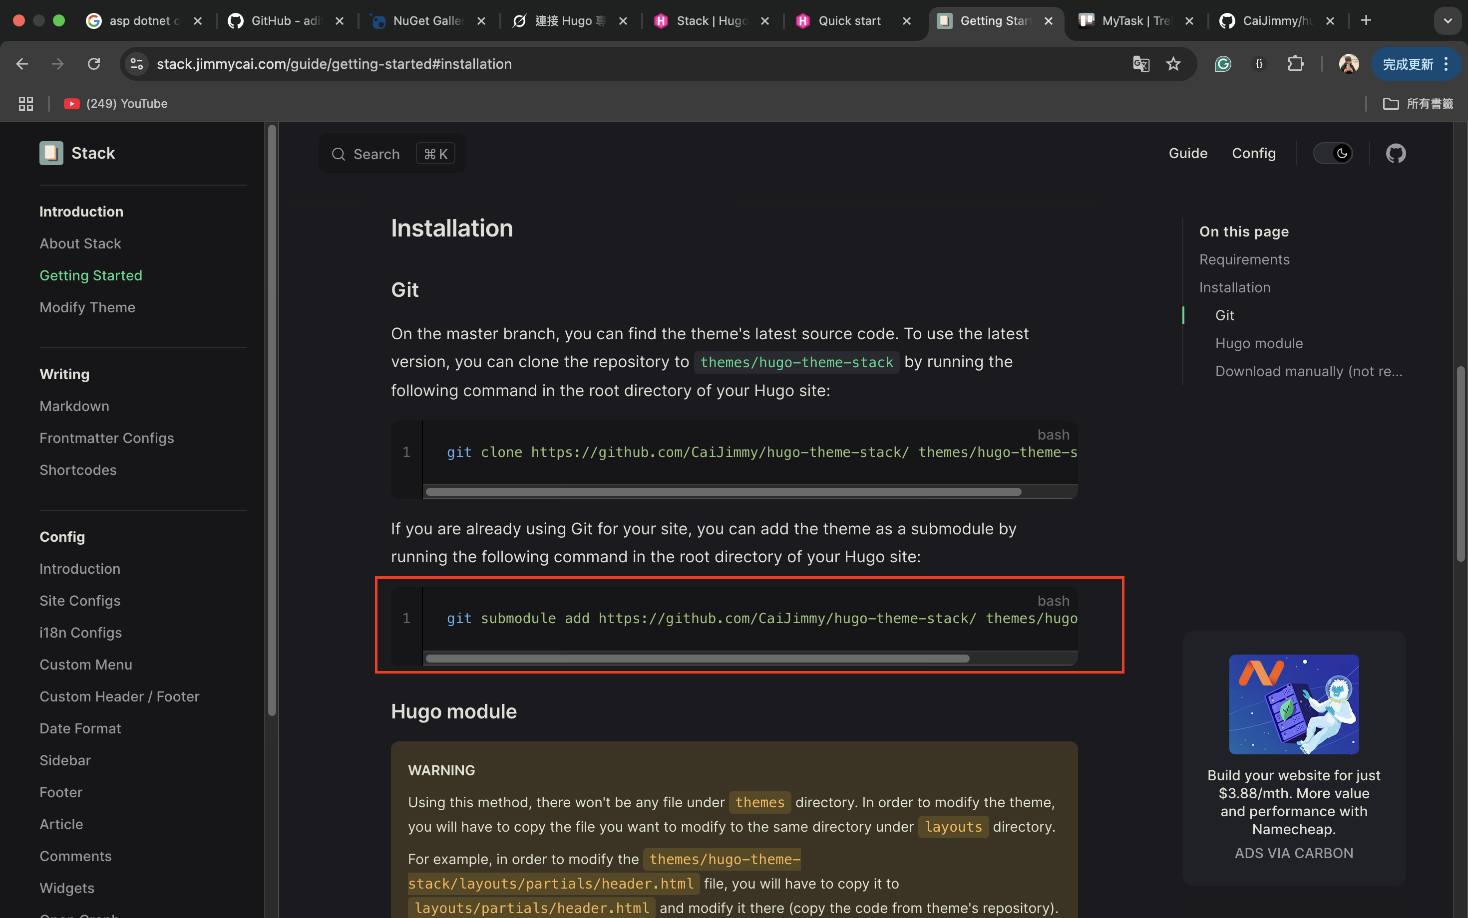Open a new browser tab
Screen dimensions: 1468x918
[1366, 20]
